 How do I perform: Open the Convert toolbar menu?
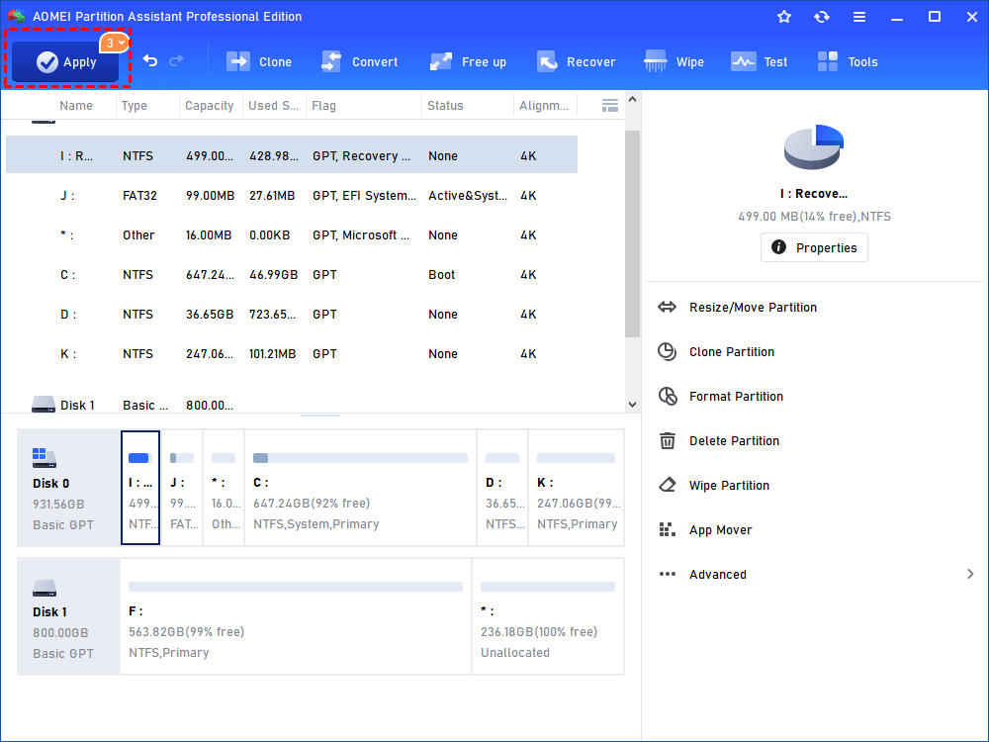[360, 61]
